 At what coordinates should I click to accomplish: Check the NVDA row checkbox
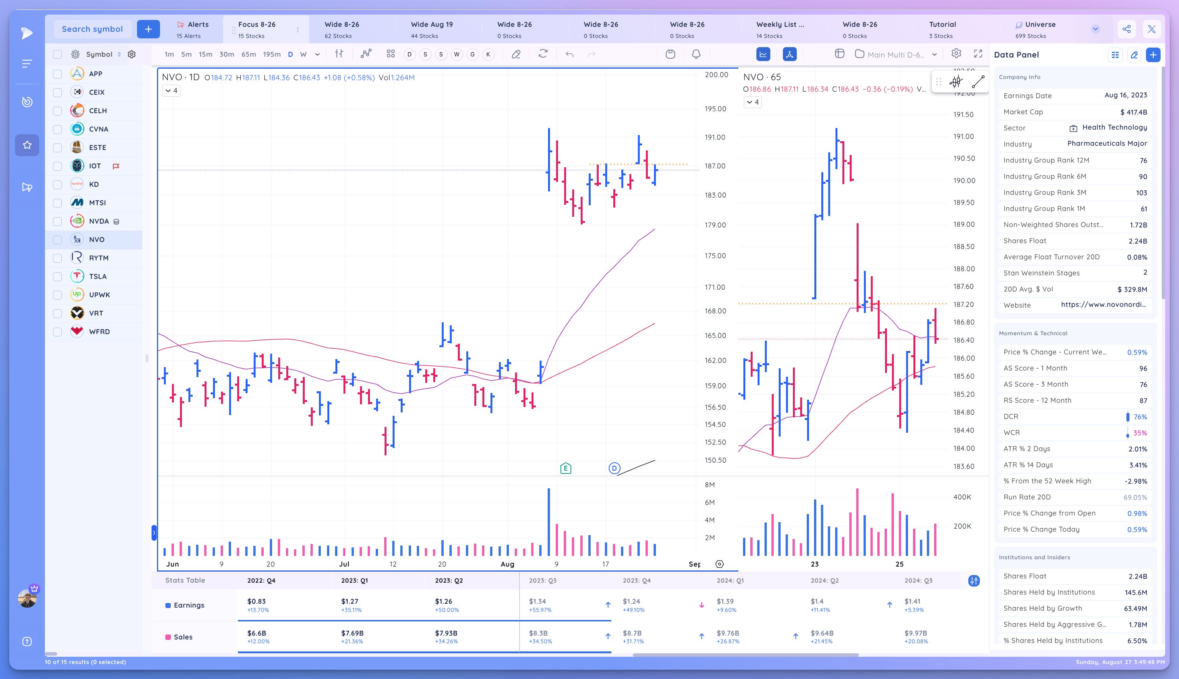pyautogui.click(x=58, y=221)
